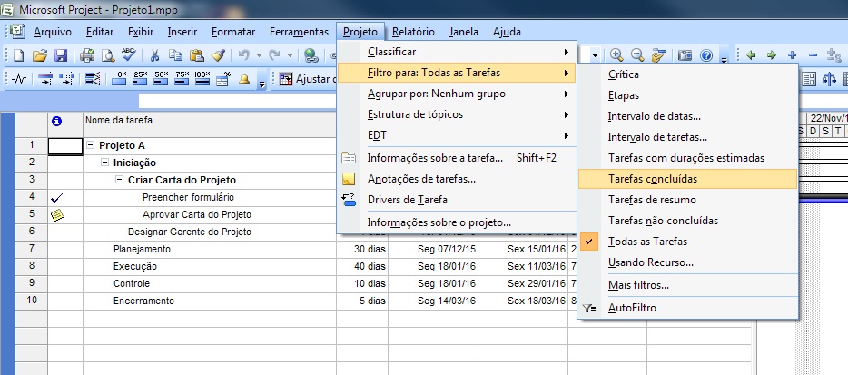This screenshot has height=375, width=848.
Task: Toggle the AutoFiltro option
Action: pos(688,308)
